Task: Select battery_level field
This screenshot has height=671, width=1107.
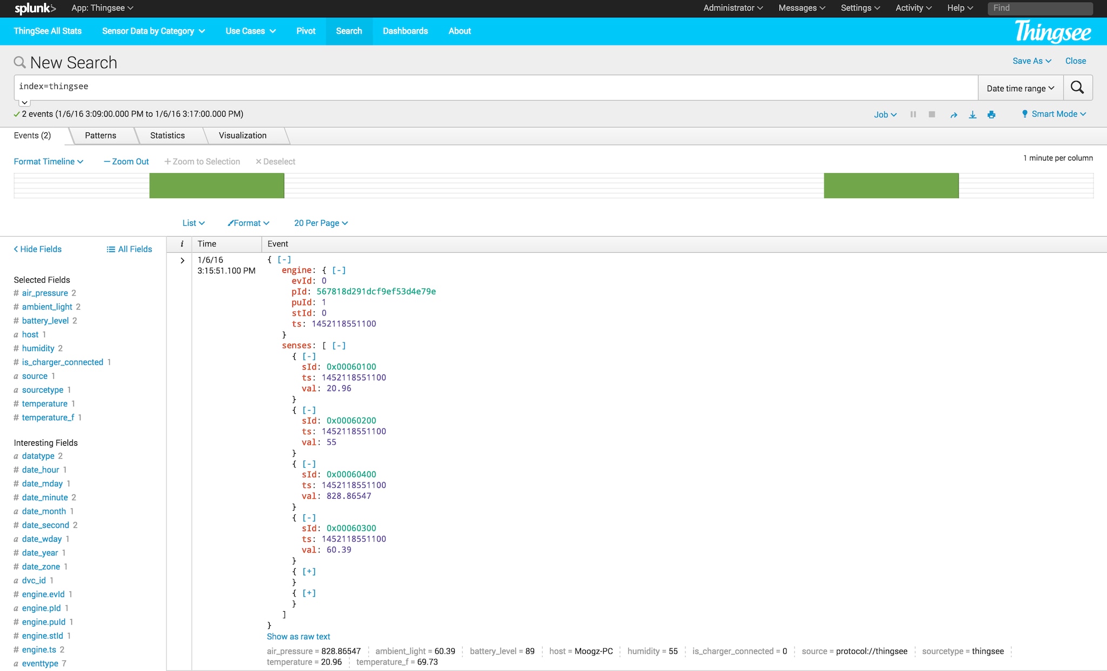Action: [45, 320]
